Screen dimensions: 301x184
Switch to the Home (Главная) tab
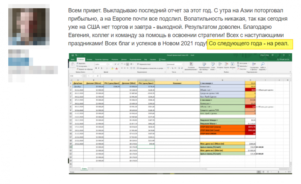pos(81,59)
